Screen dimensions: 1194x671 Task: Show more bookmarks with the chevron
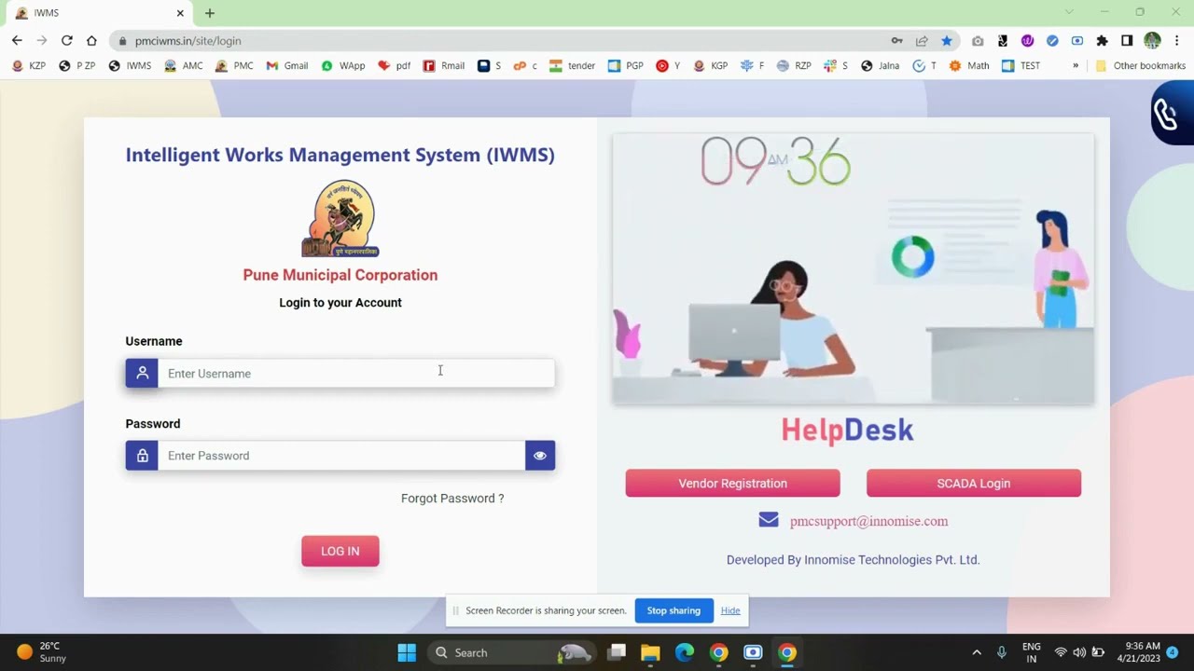1076,66
